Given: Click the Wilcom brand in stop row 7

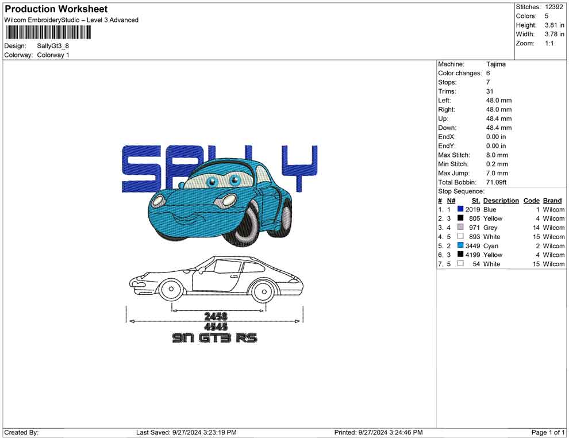Looking at the screenshot, I should pyautogui.click(x=553, y=264).
